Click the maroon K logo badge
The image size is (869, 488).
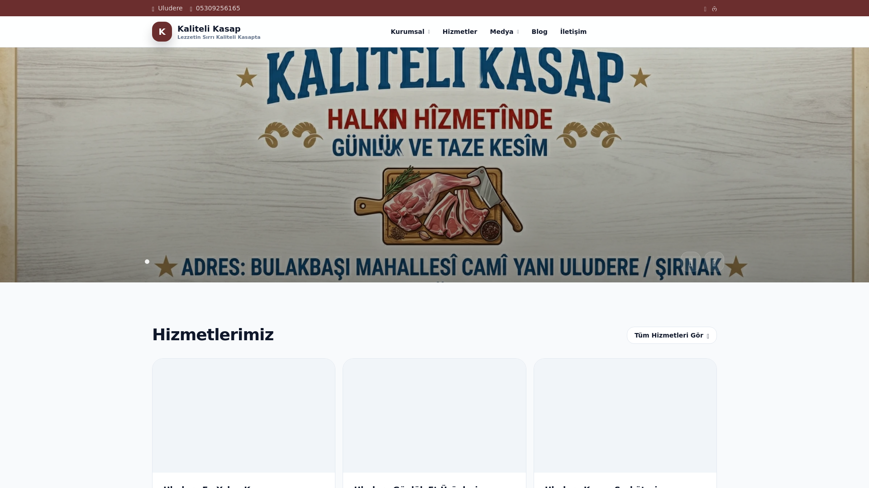click(x=162, y=32)
